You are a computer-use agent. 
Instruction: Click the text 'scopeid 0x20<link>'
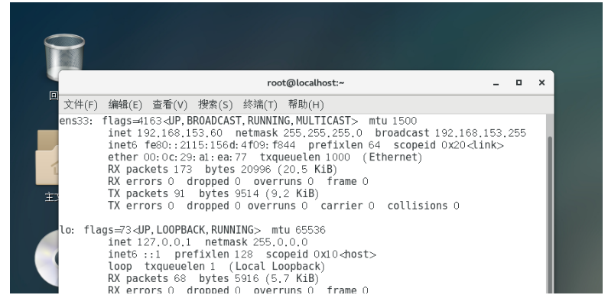(x=449, y=145)
